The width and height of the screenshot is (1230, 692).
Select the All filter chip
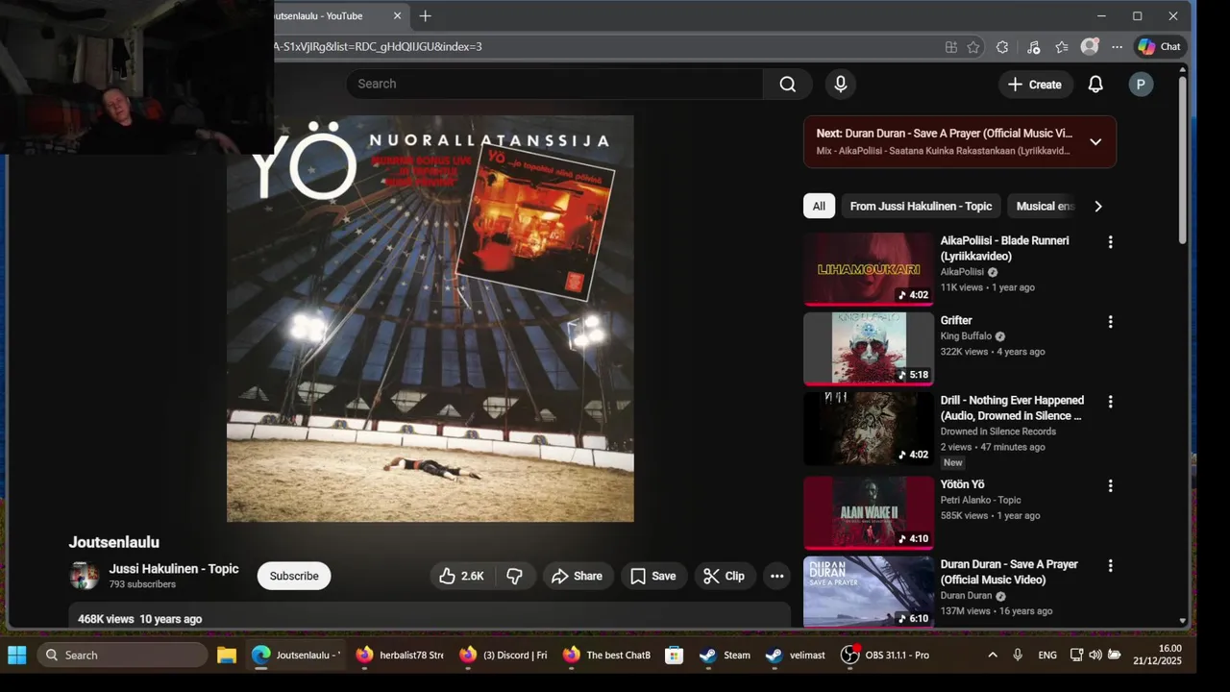pos(819,206)
